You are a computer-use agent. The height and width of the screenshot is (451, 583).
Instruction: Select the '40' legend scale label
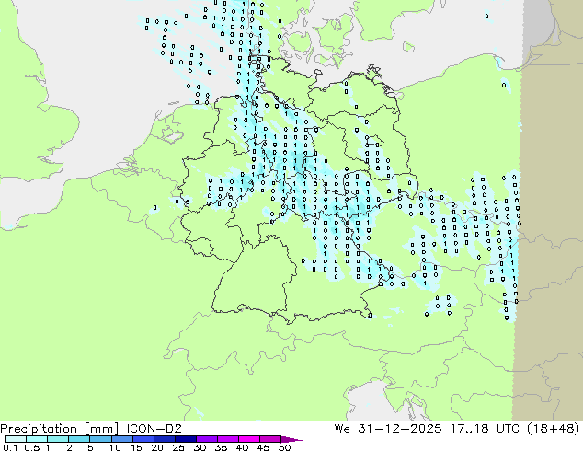coord(242,447)
